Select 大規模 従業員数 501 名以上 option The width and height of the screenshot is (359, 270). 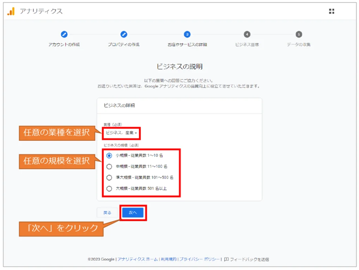(109, 189)
